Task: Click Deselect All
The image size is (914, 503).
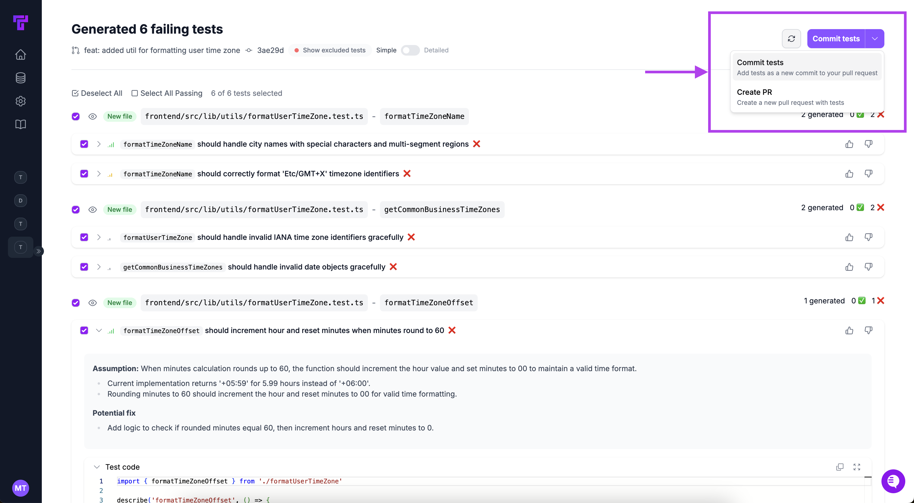Action: coord(97,93)
